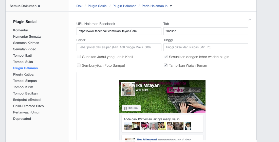Viewport: 279px width, 142px height.
Task: Open the Tombol Kirim page
Action: (x=23, y=87)
